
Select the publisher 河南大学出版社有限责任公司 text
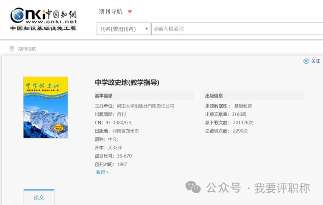coord(146,106)
